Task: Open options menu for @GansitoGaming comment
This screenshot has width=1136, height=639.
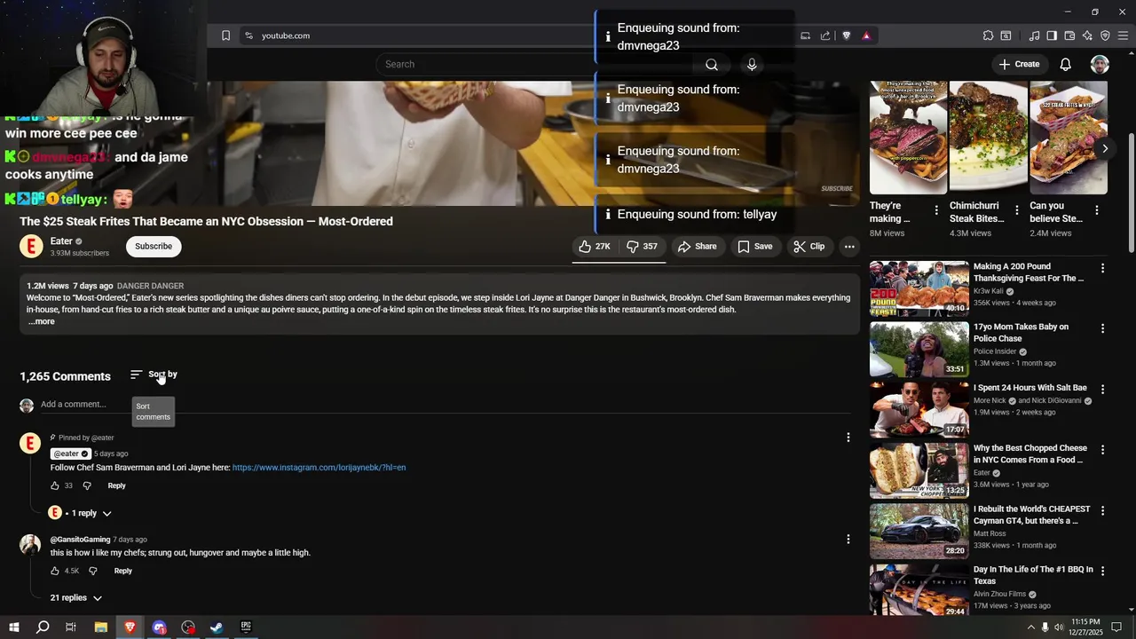Action: [x=848, y=540]
